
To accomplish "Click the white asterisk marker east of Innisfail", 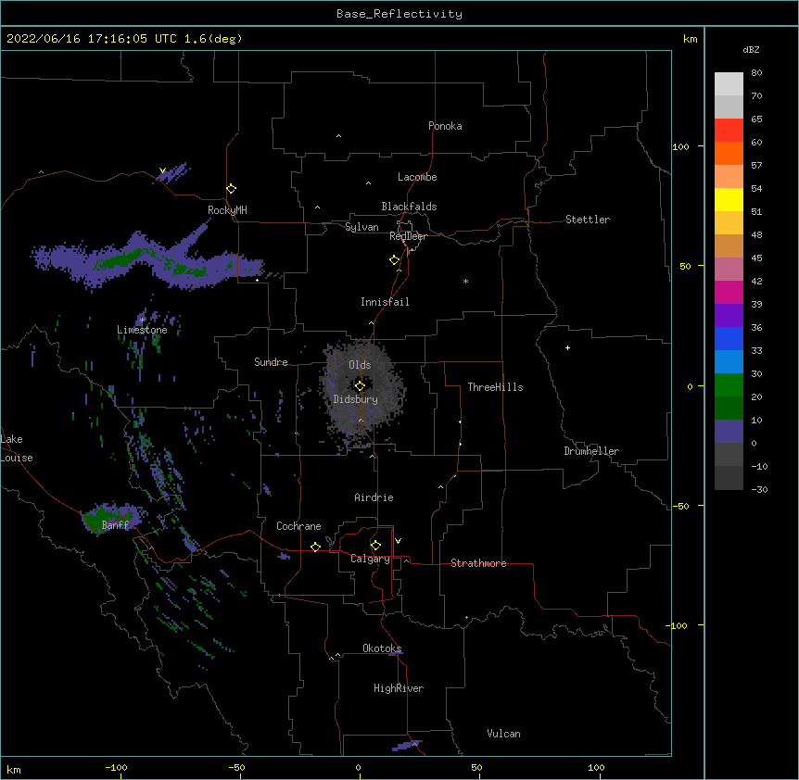I will pyautogui.click(x=465, y=281).
